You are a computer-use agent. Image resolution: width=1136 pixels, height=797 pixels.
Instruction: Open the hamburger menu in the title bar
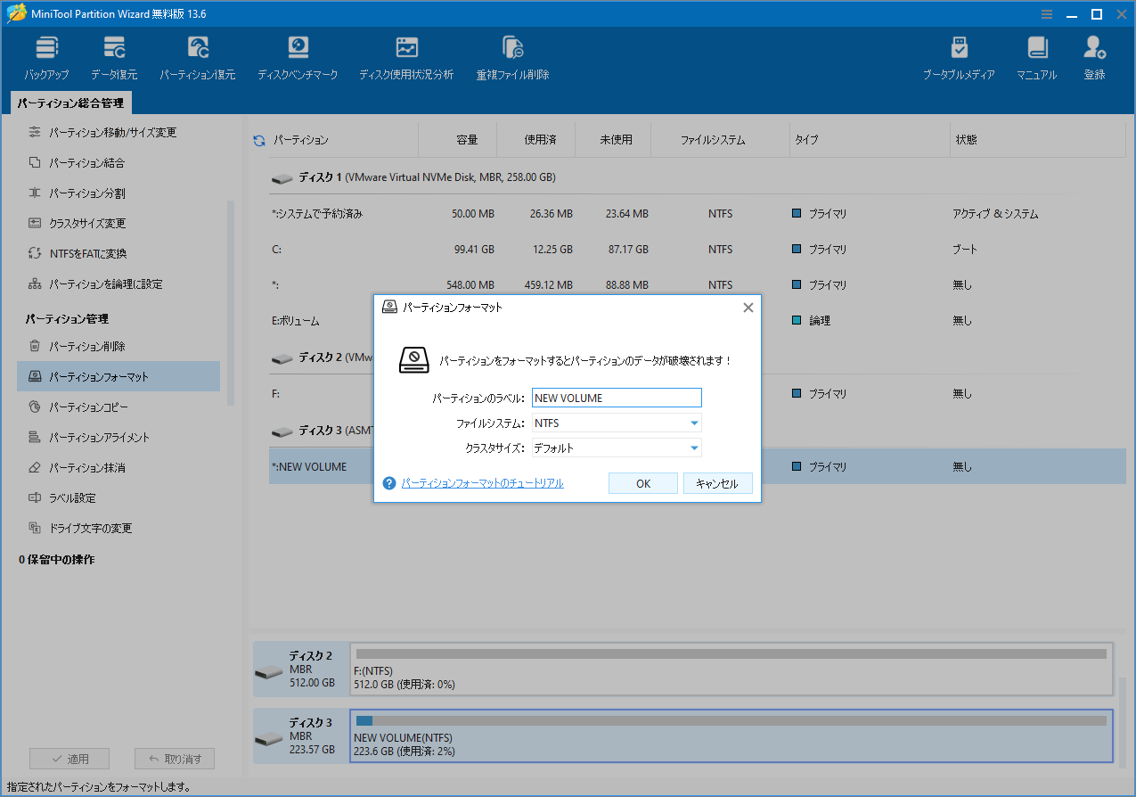[1046, 13]
